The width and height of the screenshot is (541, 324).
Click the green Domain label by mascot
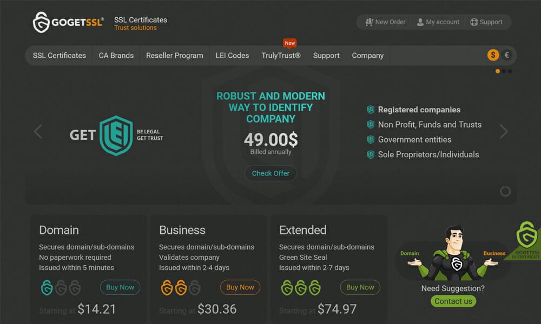click(x=410, y=253)
